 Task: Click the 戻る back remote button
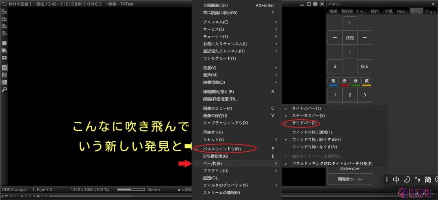click(x=364, y=67)
